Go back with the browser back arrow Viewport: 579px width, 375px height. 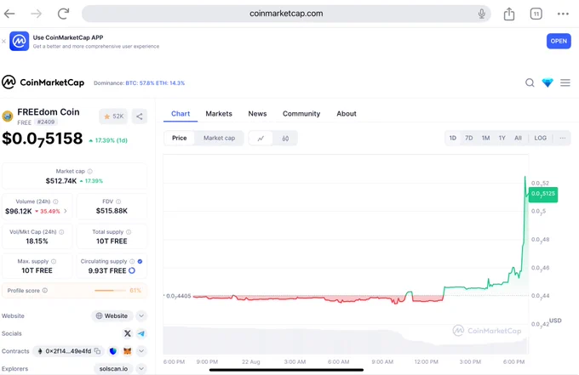(9, 14)
